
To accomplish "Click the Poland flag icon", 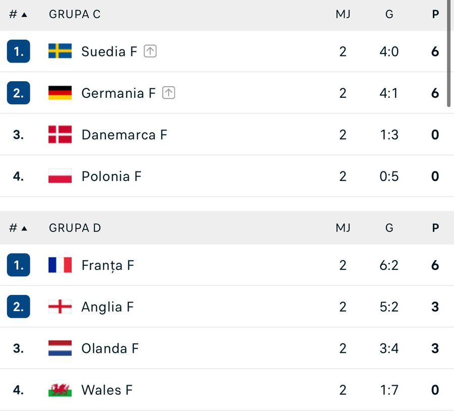I will pyautogui.click(x=59, y=176).
